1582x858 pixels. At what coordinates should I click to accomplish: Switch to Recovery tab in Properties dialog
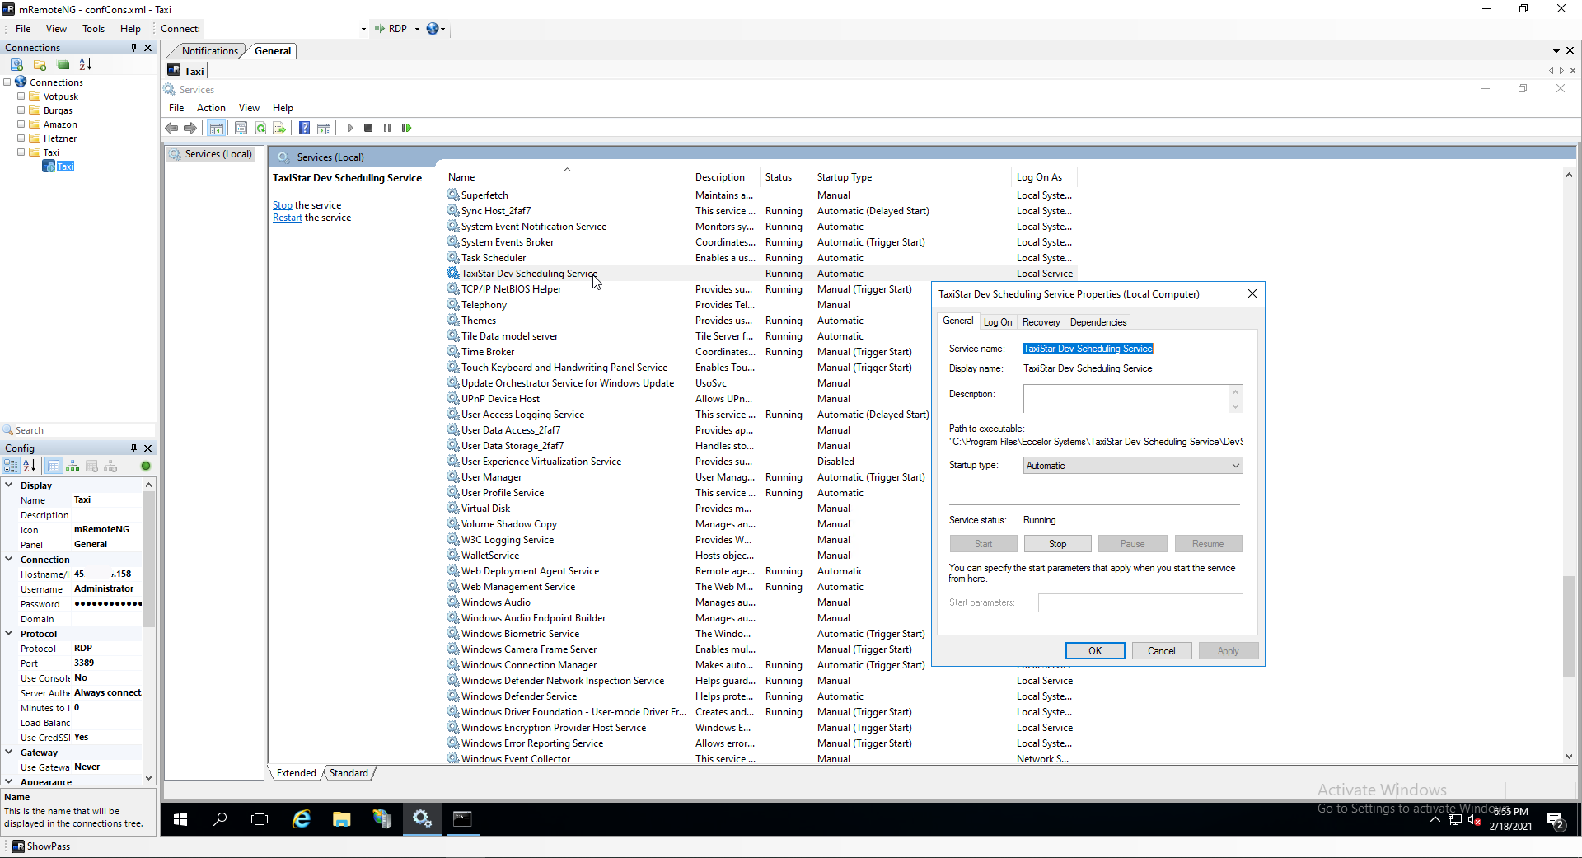pyautogui.click(x=1041, y=322)
